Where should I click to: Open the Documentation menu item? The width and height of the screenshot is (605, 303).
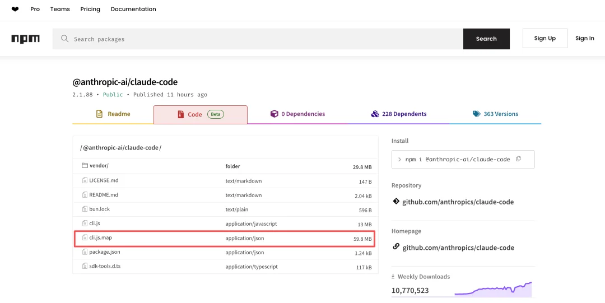click(133, 9)
